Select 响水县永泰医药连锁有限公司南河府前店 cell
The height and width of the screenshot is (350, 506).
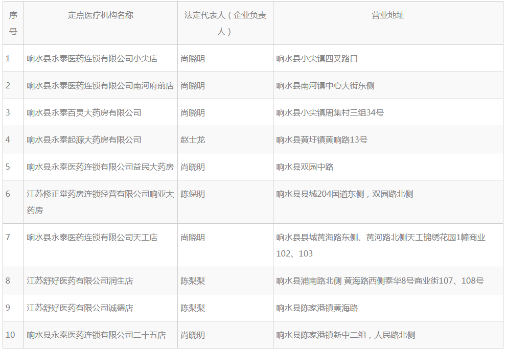[100, 86]
